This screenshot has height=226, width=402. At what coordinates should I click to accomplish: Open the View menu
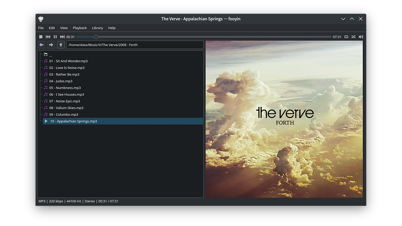click(64, 28)
